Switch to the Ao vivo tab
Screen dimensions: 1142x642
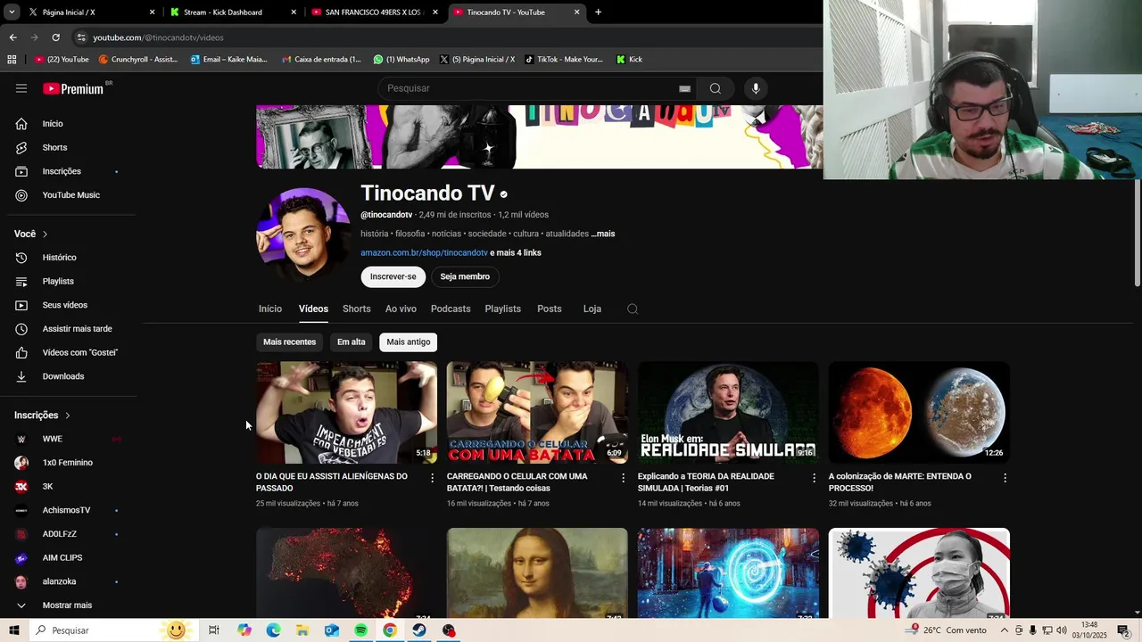[x=401, y=309]
